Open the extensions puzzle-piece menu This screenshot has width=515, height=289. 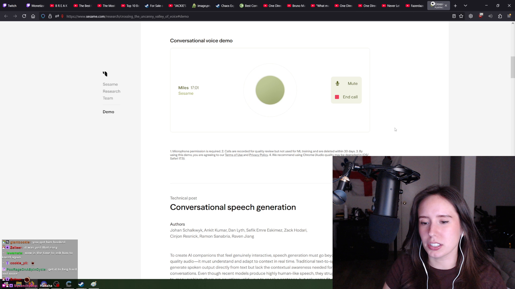500,16
